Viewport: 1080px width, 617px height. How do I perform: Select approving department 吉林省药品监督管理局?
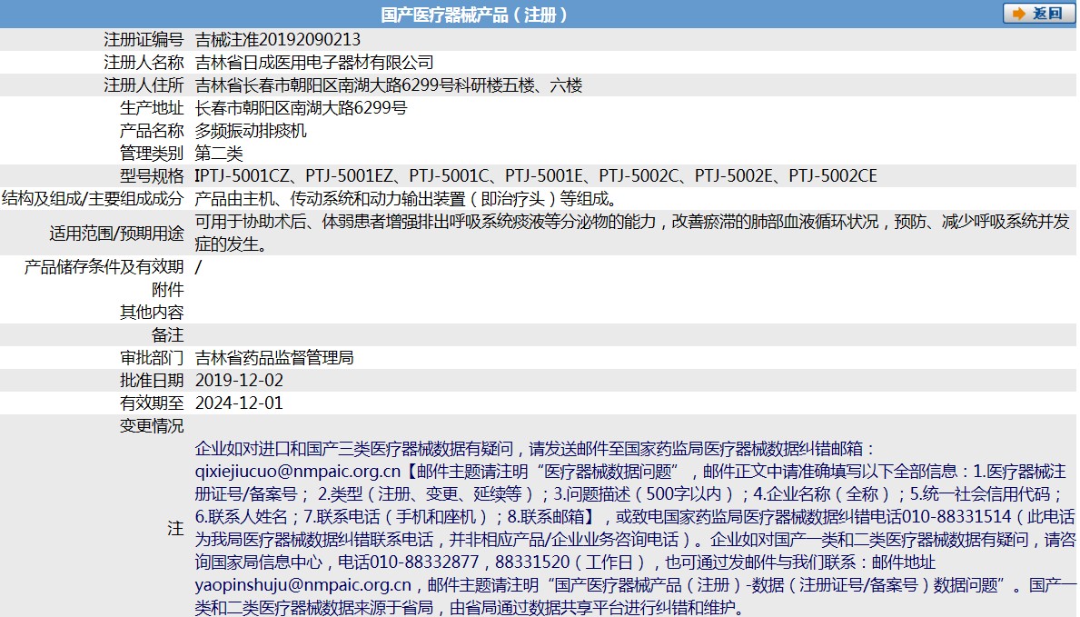click(274, 358)
